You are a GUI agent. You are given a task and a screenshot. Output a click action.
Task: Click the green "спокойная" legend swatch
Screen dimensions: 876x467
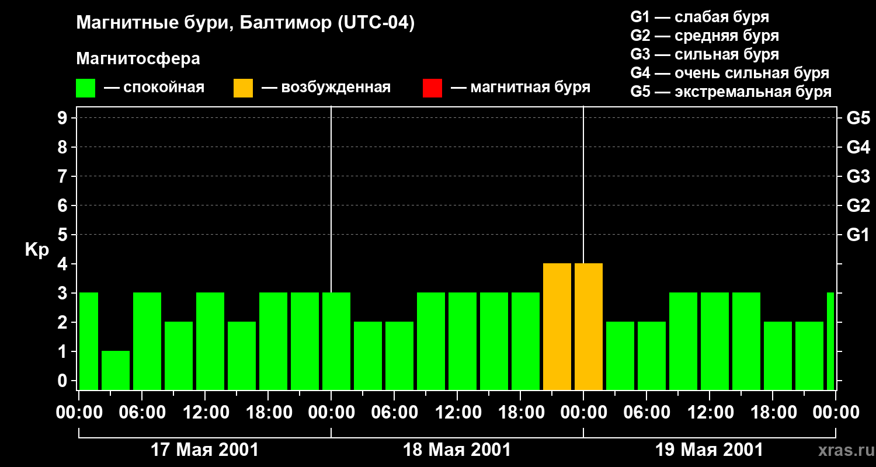tap(85, 88)
